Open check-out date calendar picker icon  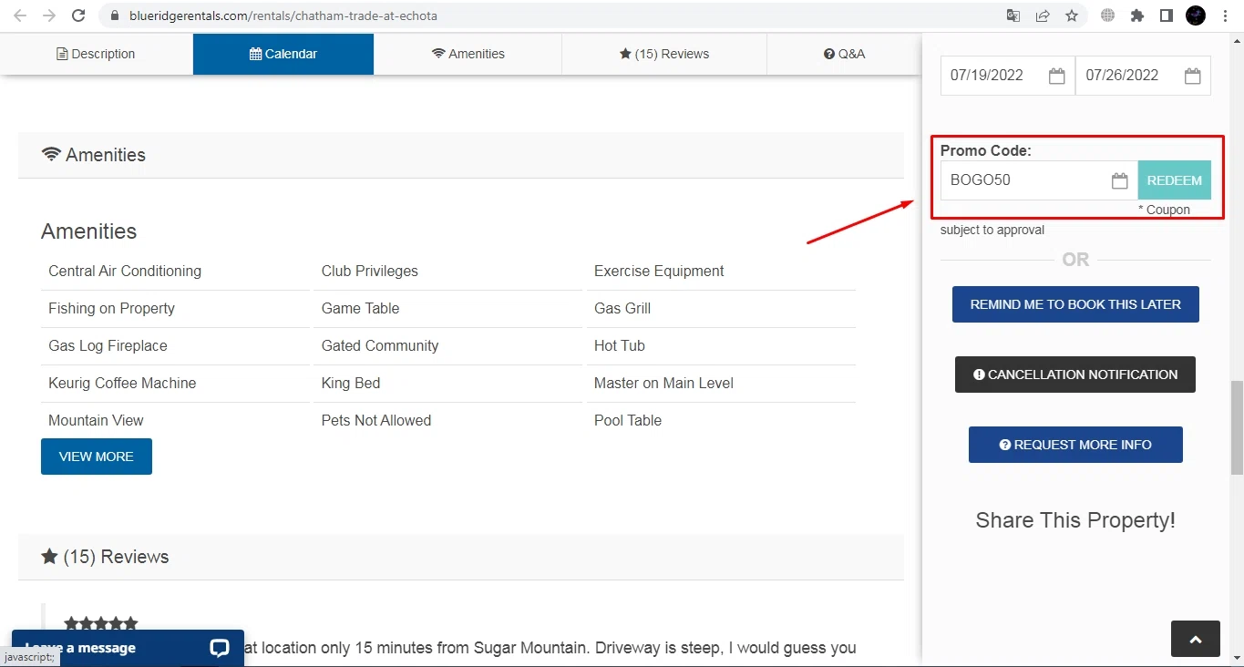pyautogui.click(x=1192, y=76)
